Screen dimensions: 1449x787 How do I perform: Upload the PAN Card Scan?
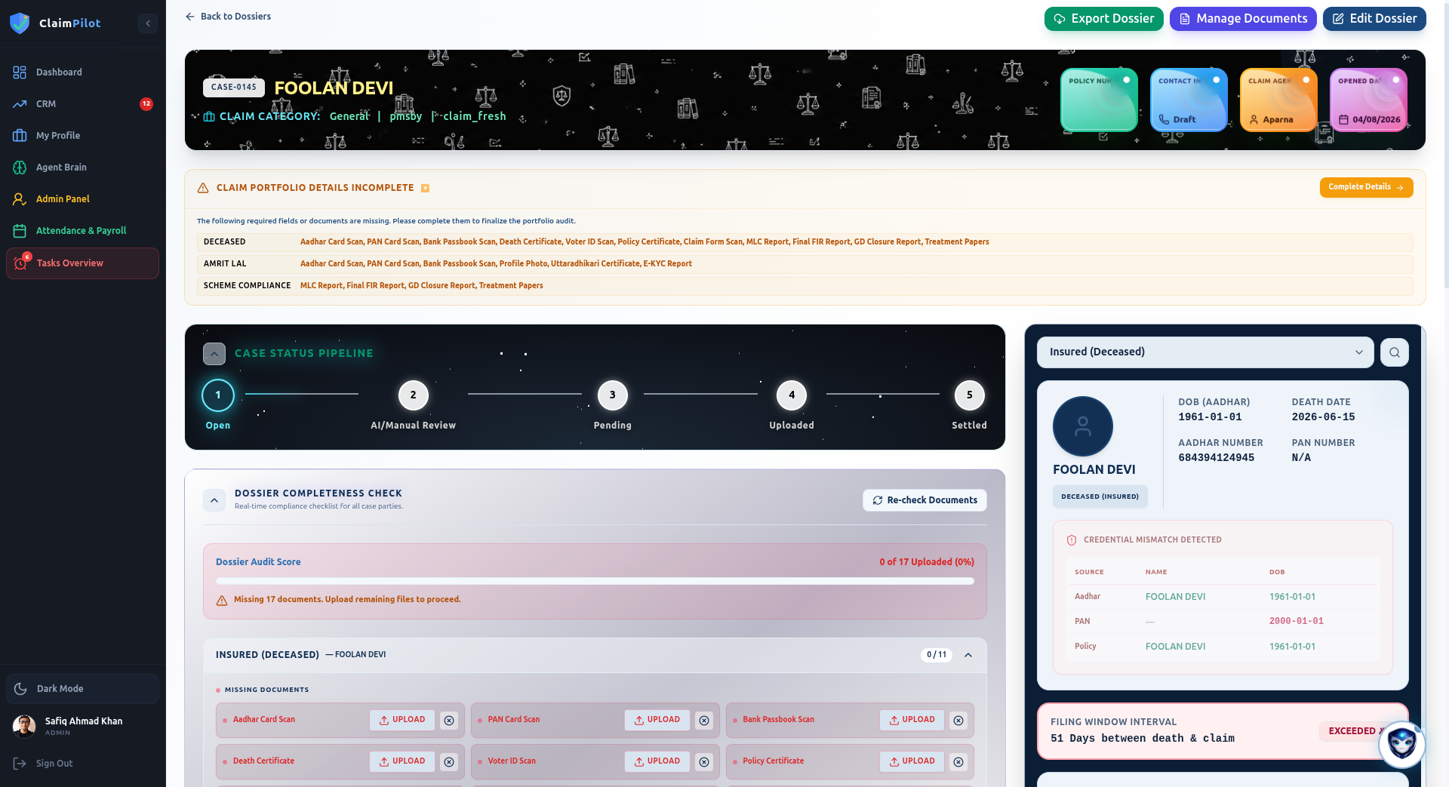point(657,720)
